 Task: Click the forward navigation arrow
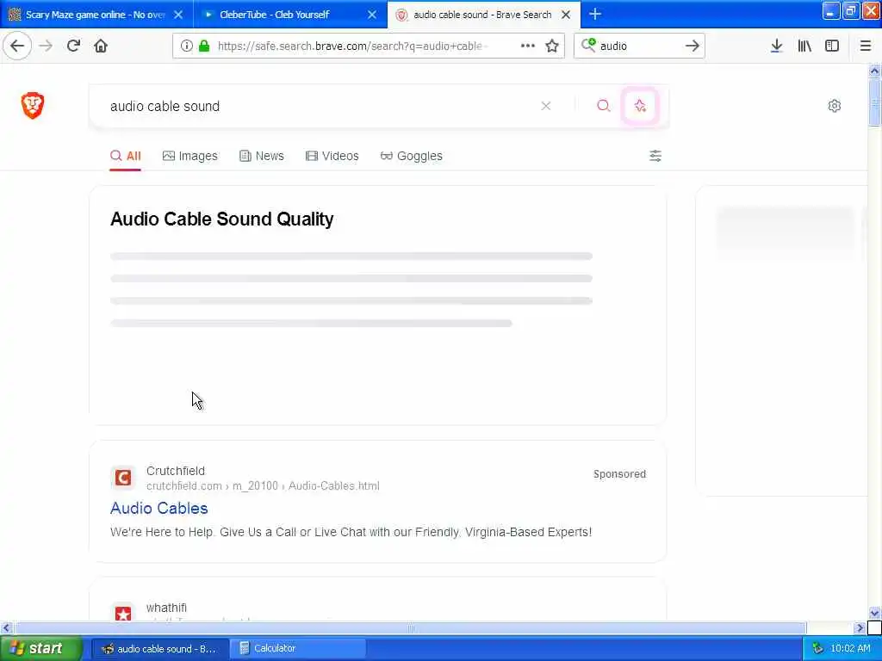47,46
